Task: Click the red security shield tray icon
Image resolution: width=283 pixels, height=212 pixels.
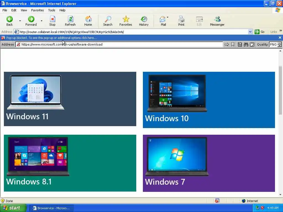Action: point(263,208)
